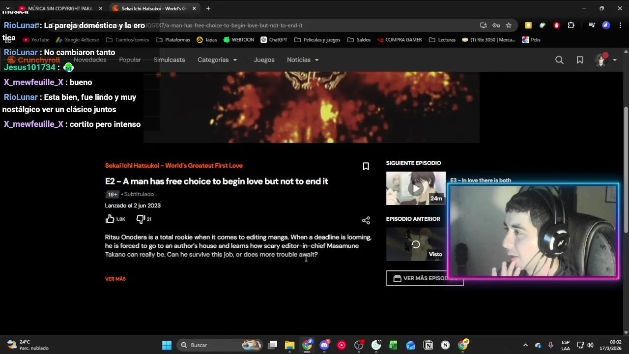Click the install app icon in the address bar
The width and height of the screenshot is (629, 354).
[484, 25]
